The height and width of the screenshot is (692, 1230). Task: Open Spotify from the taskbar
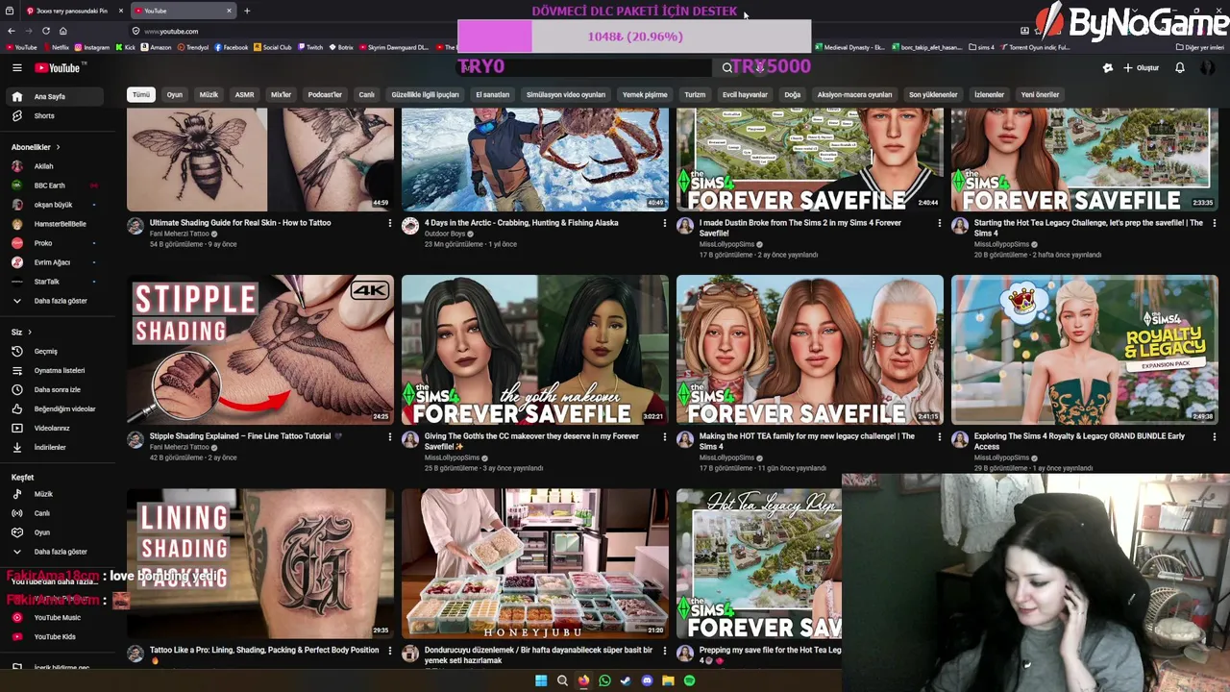[x=689, y=680]
